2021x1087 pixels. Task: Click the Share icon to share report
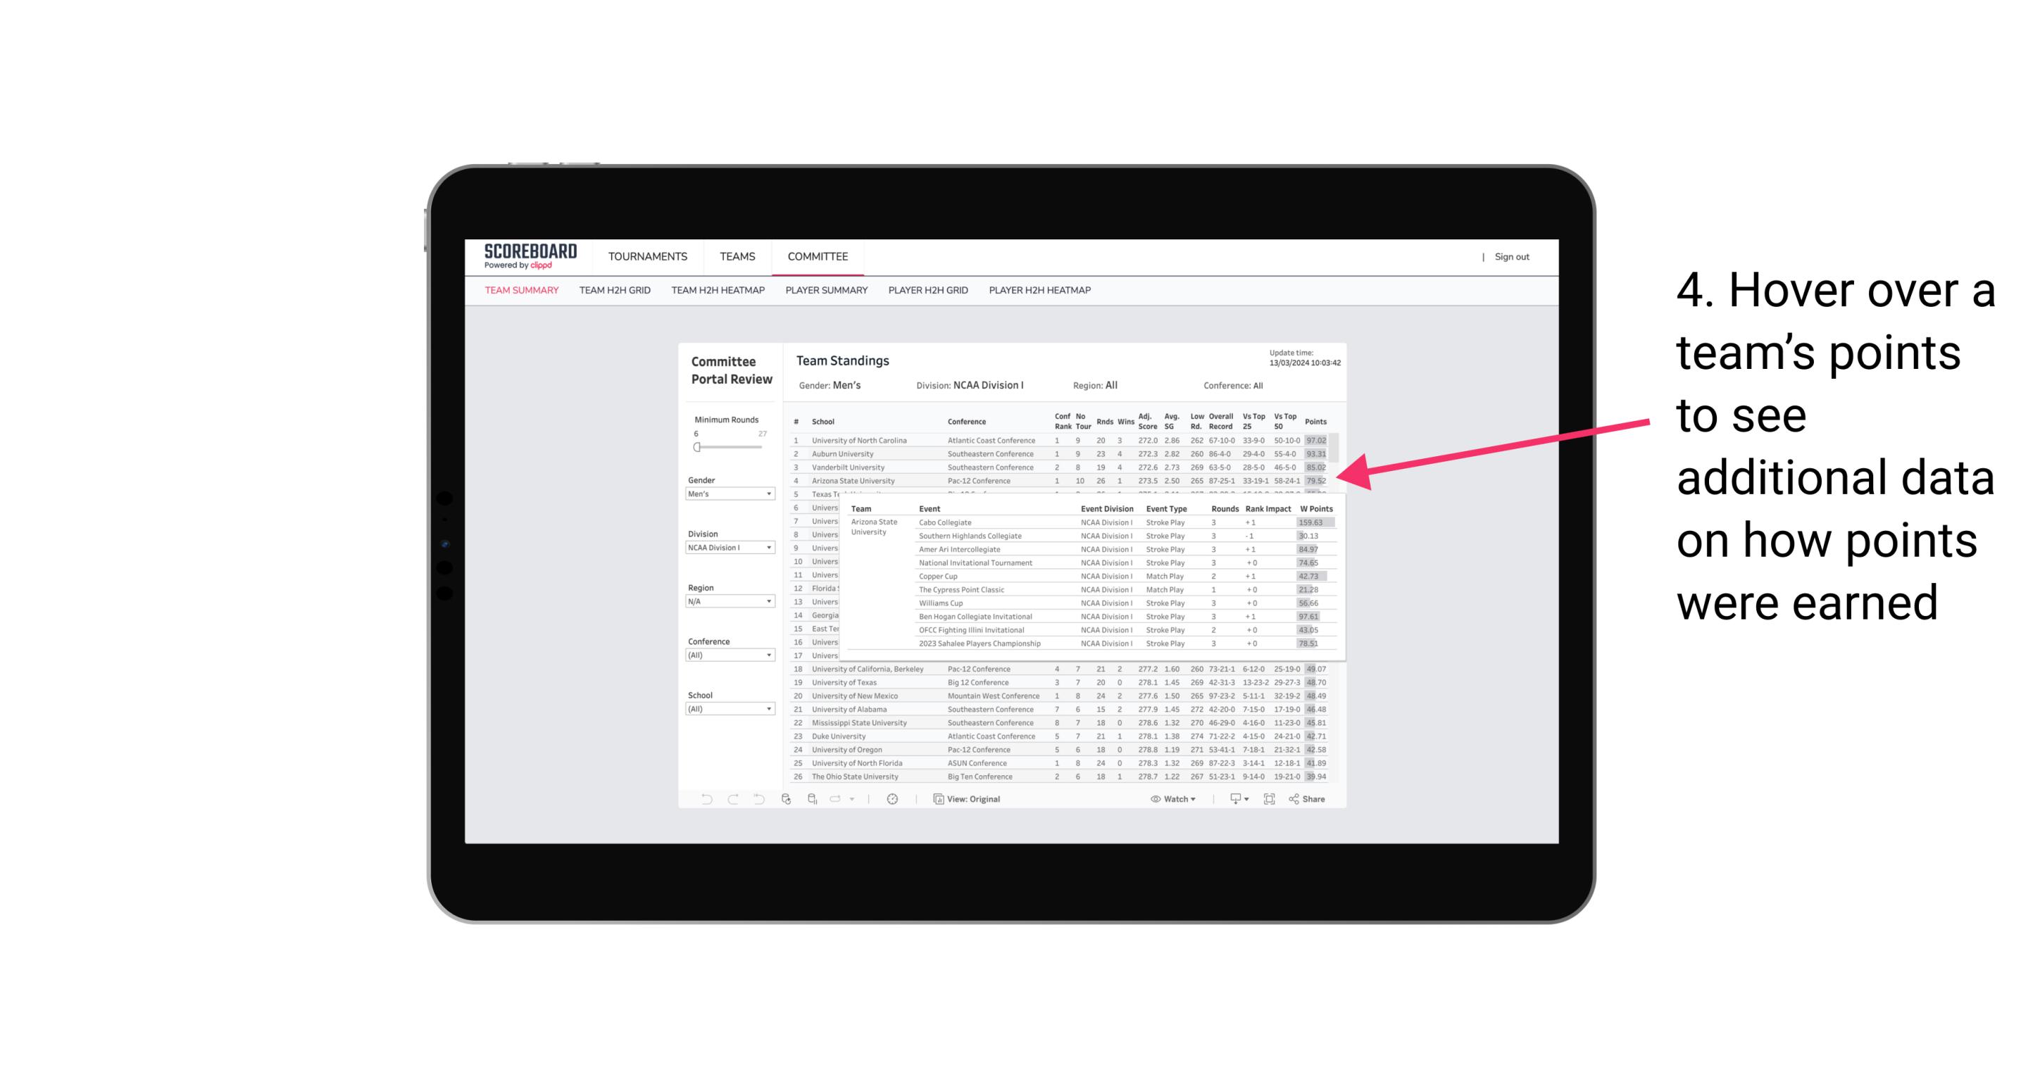[1308, 799]
